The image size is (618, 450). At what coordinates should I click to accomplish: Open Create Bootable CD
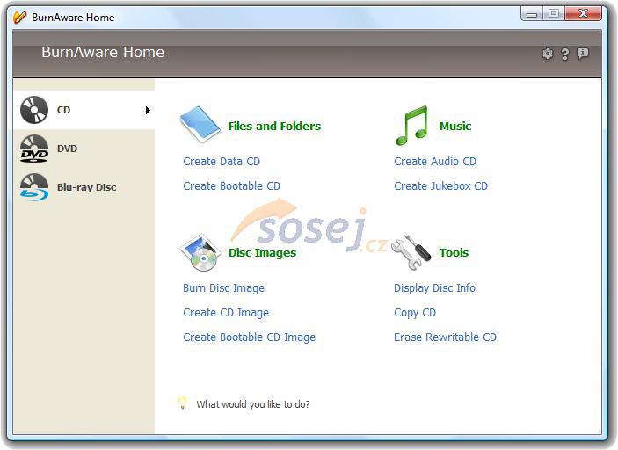pyautogui.click(x=232, y=186)
